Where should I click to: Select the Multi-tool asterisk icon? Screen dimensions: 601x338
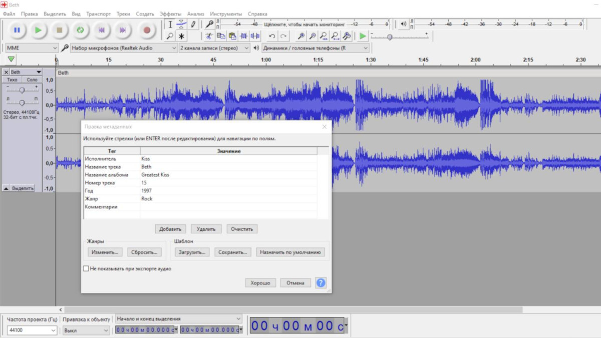(181, 36)
